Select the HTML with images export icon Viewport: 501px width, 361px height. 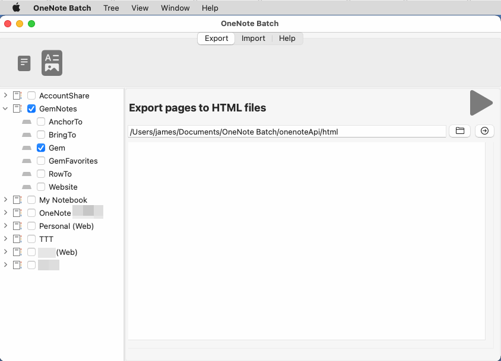[52, 63]
